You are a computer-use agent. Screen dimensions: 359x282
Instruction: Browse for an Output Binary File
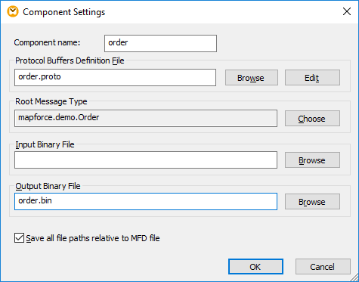coord(312,201)
